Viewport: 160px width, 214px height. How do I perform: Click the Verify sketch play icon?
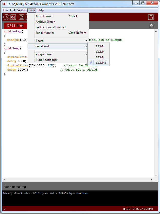(6, 17)
